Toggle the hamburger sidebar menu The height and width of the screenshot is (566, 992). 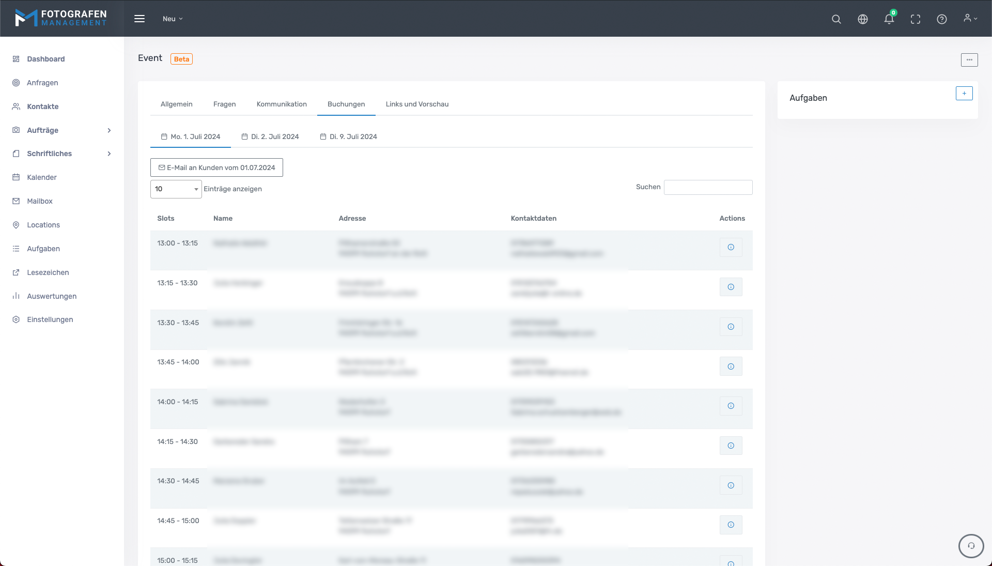point(139,19)
